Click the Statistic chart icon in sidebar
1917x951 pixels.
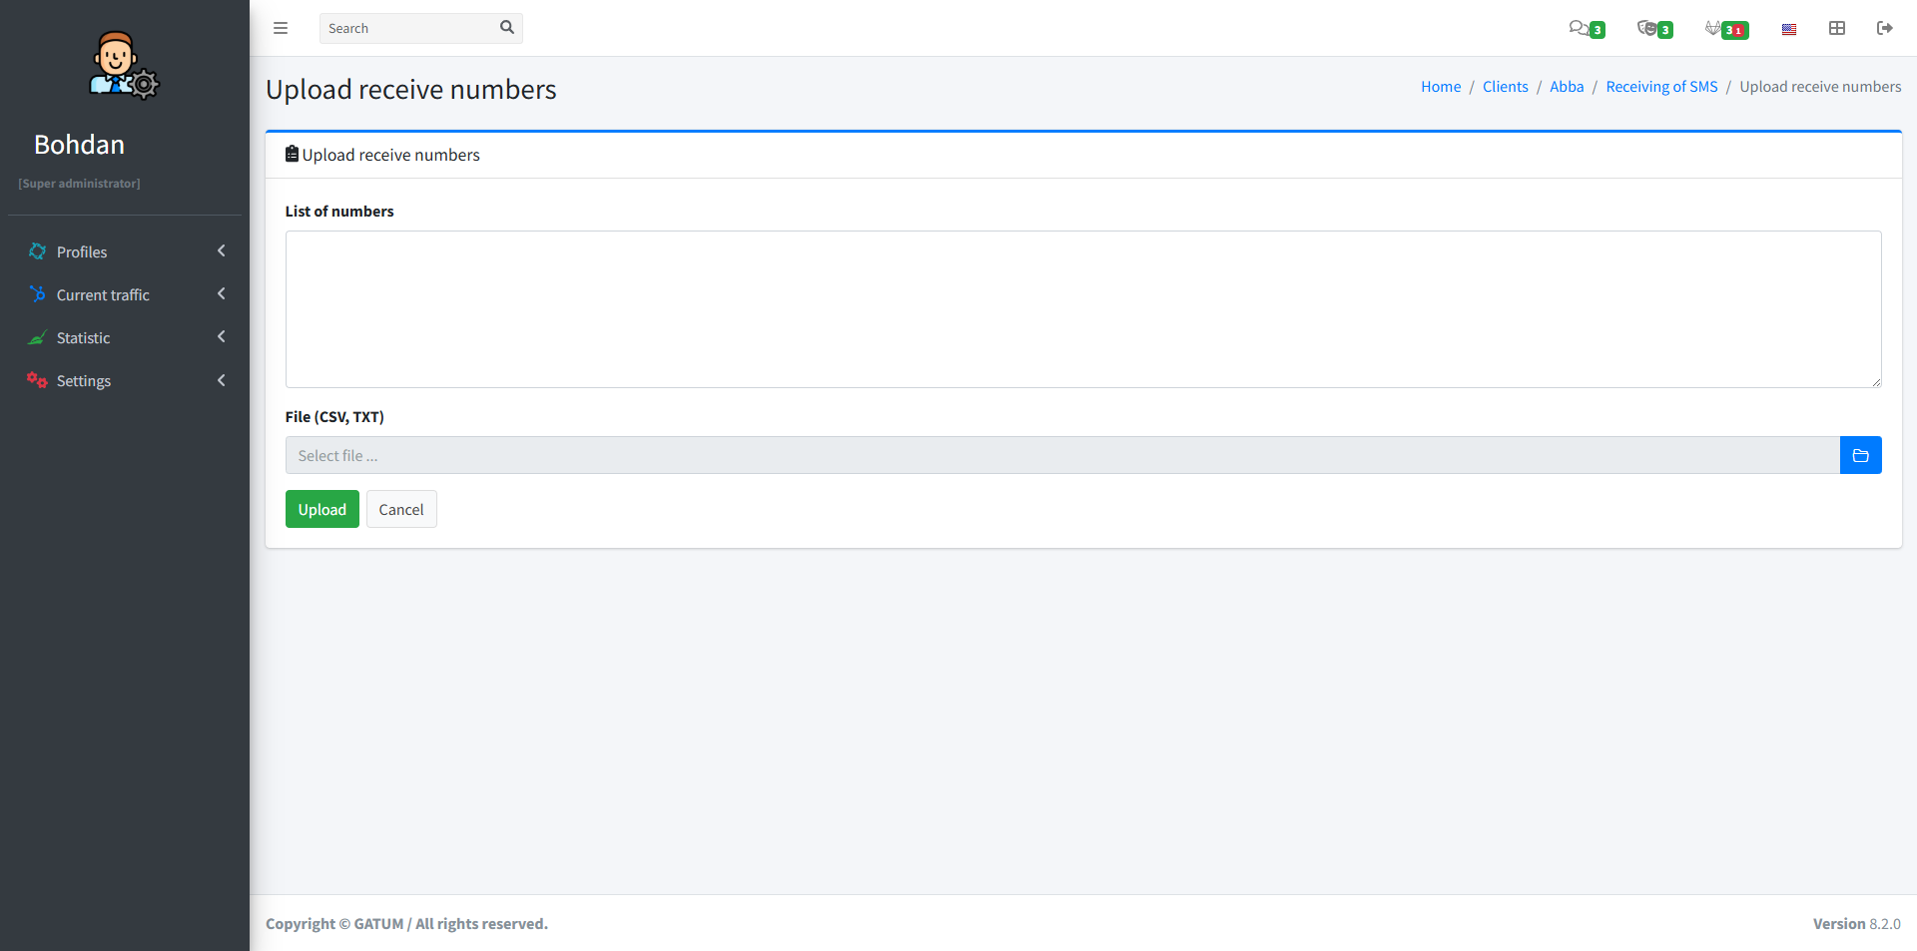point(37,337)
